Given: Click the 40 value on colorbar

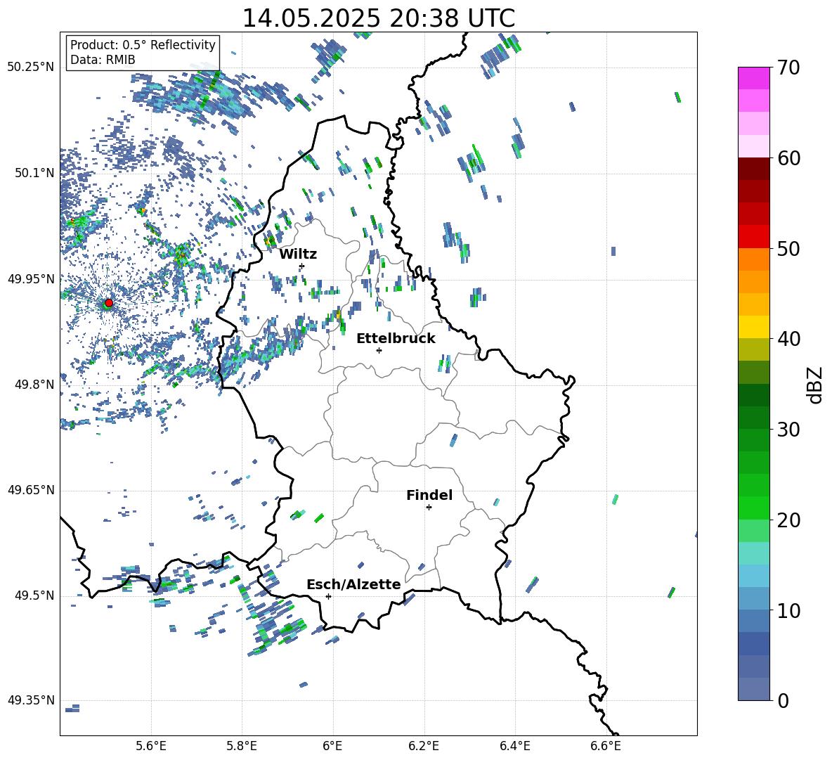Looking at the screenshot, I should [788, 339].
